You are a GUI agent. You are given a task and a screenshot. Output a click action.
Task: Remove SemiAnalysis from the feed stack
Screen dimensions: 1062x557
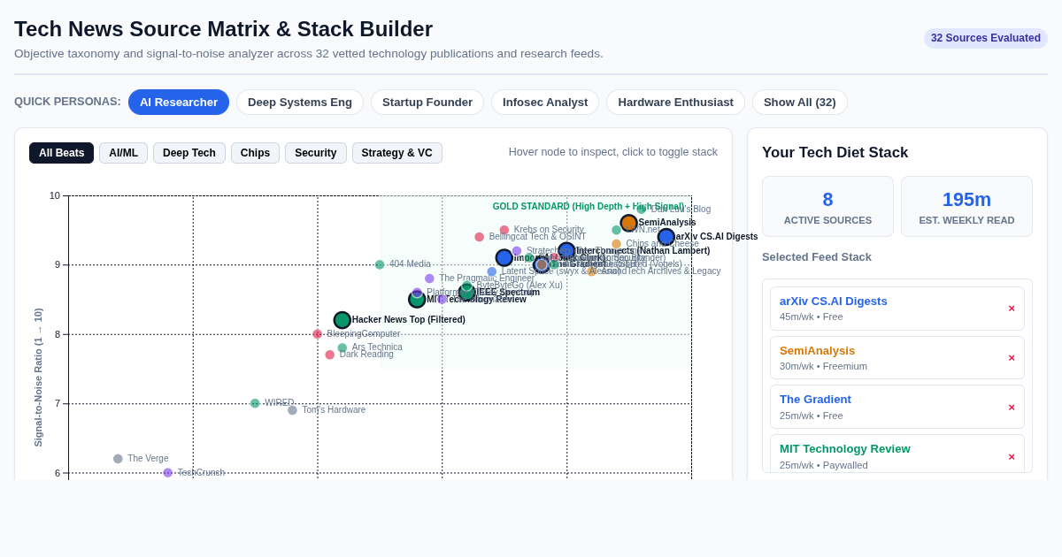(x=1012, y=358)
